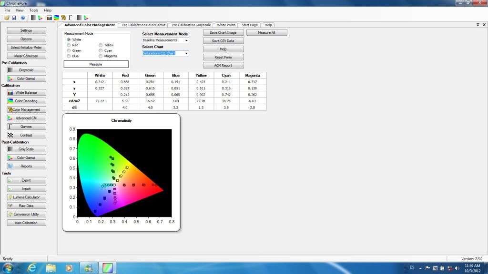
Task: Open the Windows Start menu orb
Action: 8,268
